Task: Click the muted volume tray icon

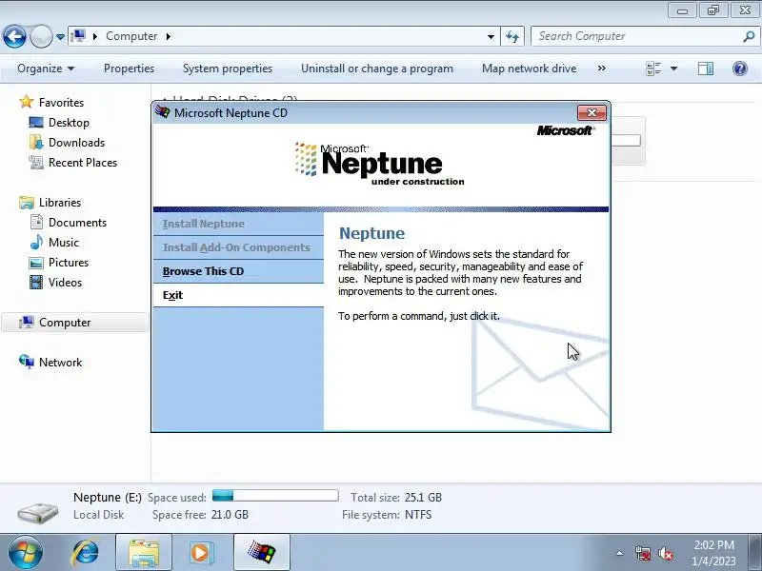Action: (x=666, y=553)
